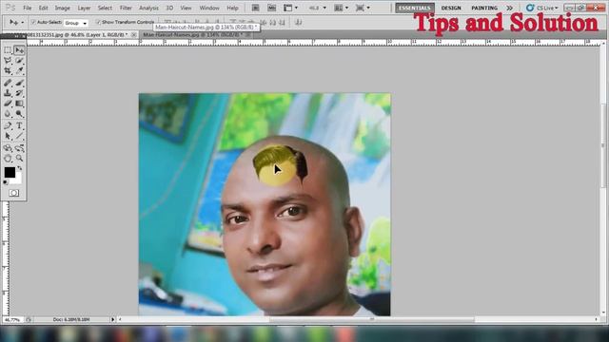The image size is (609, 342).
Task: Select the Crop tool
Action: click(x=8, y=70)
